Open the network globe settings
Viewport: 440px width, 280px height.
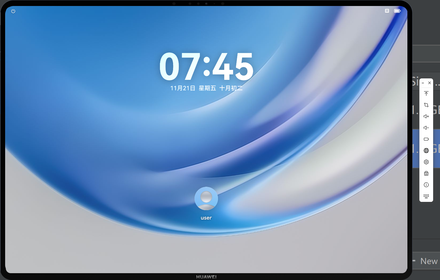click(426, 151)
